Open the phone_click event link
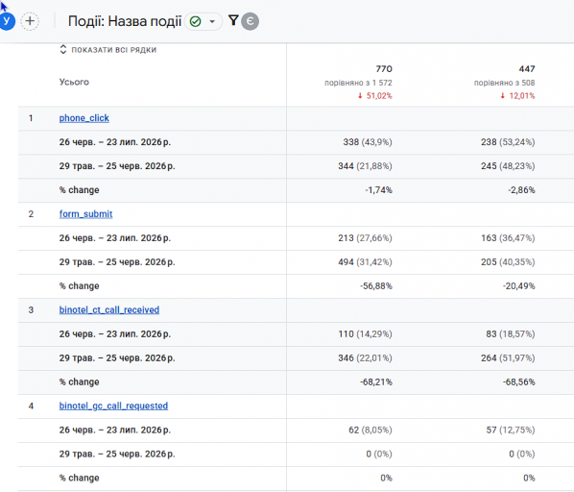Viewport: 574px width, 492px height. tap(84, 118)
